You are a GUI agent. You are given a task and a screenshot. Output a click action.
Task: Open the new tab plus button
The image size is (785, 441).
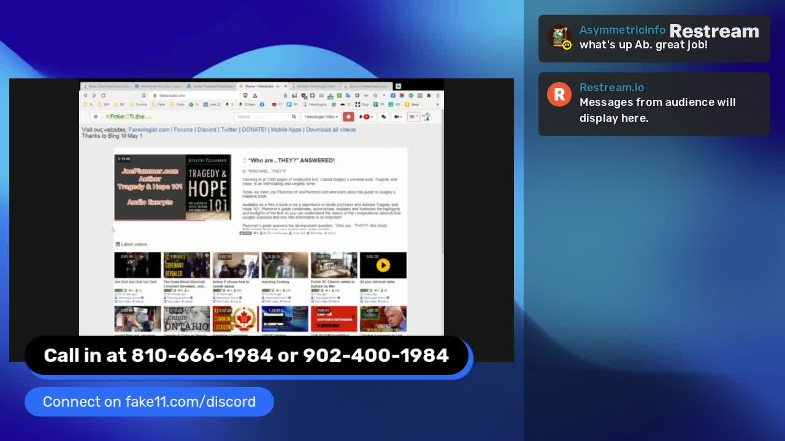click(x=398, y=86)
